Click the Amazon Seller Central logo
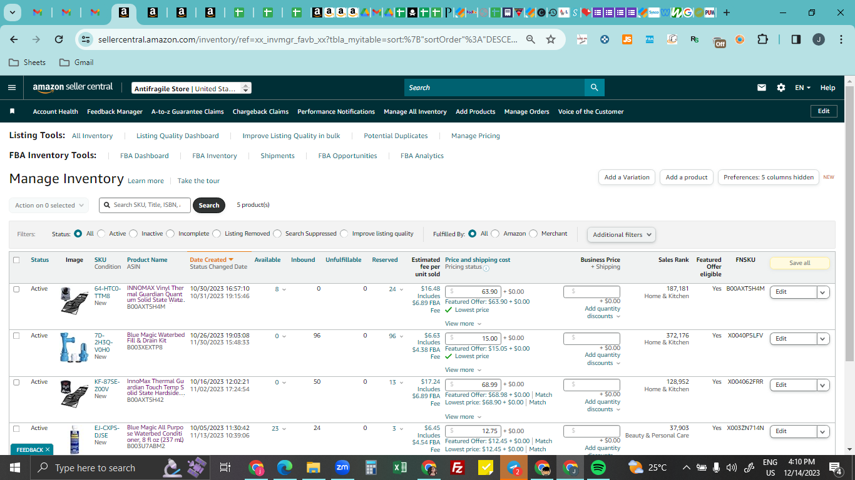855x480 pixels. 73,87
